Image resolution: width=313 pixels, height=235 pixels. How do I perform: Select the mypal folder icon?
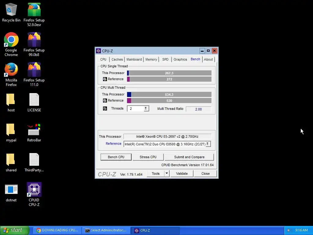[11, 132]
